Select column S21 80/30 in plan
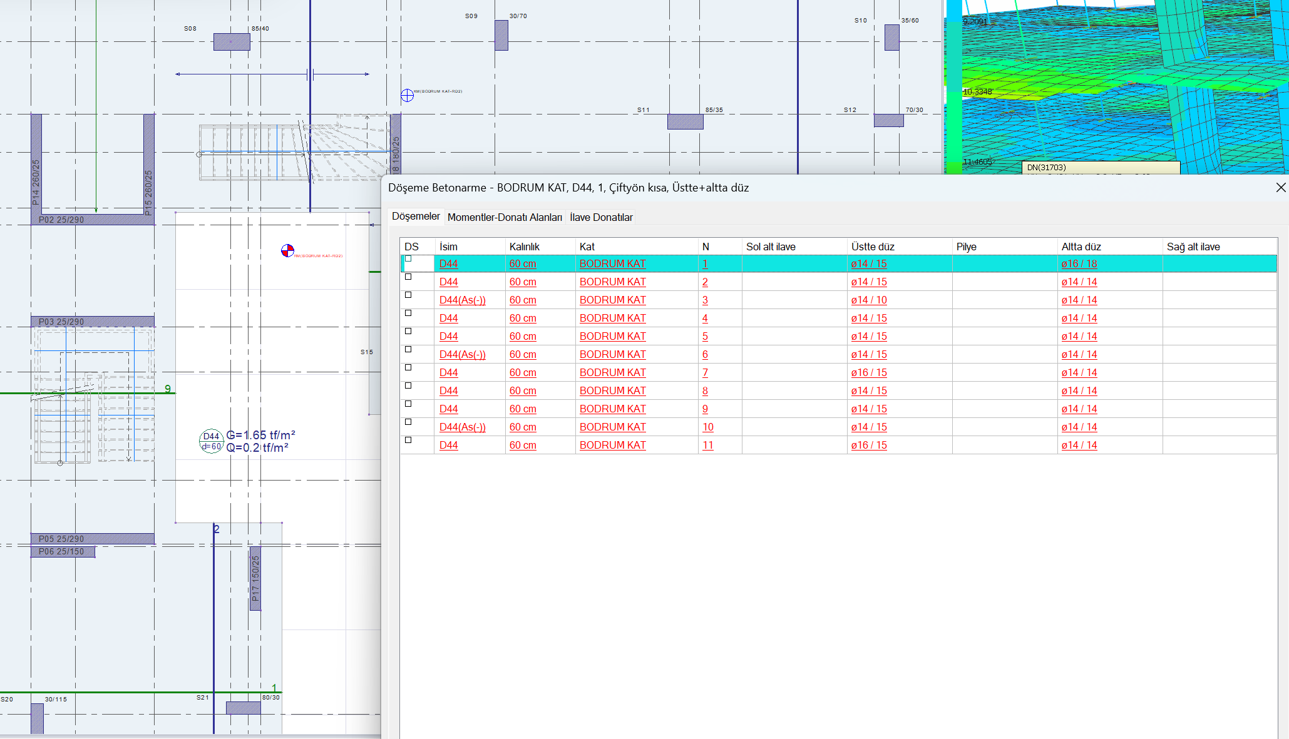Image resolution: width=1289 pixels, height=739 pixels. pos(243,708)
